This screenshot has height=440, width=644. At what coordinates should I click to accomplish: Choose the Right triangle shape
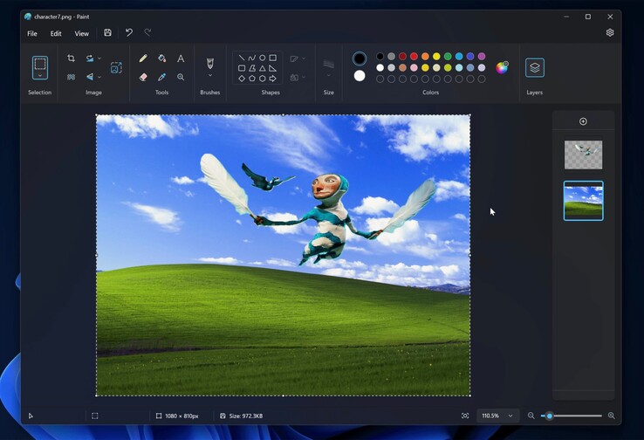click(x=273, y=68)
